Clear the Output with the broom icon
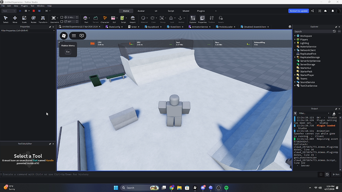Image resolution: width=342 pixels, height=192 pixels. tap(334, 113)
